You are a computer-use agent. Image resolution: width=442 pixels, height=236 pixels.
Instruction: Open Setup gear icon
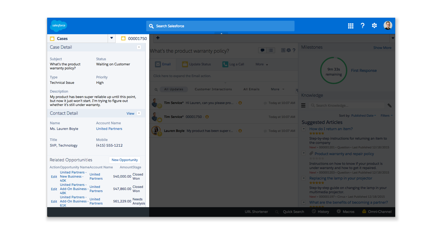[374, 25]
